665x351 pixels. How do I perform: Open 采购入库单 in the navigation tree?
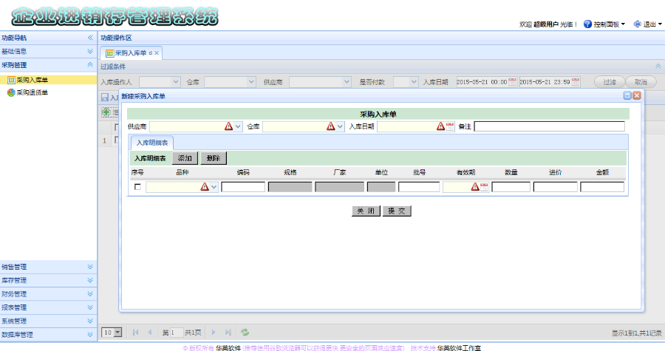33,80
